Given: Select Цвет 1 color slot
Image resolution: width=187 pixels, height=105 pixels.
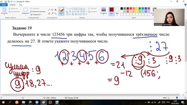Looking at the screenshot, I should point(112,11).
